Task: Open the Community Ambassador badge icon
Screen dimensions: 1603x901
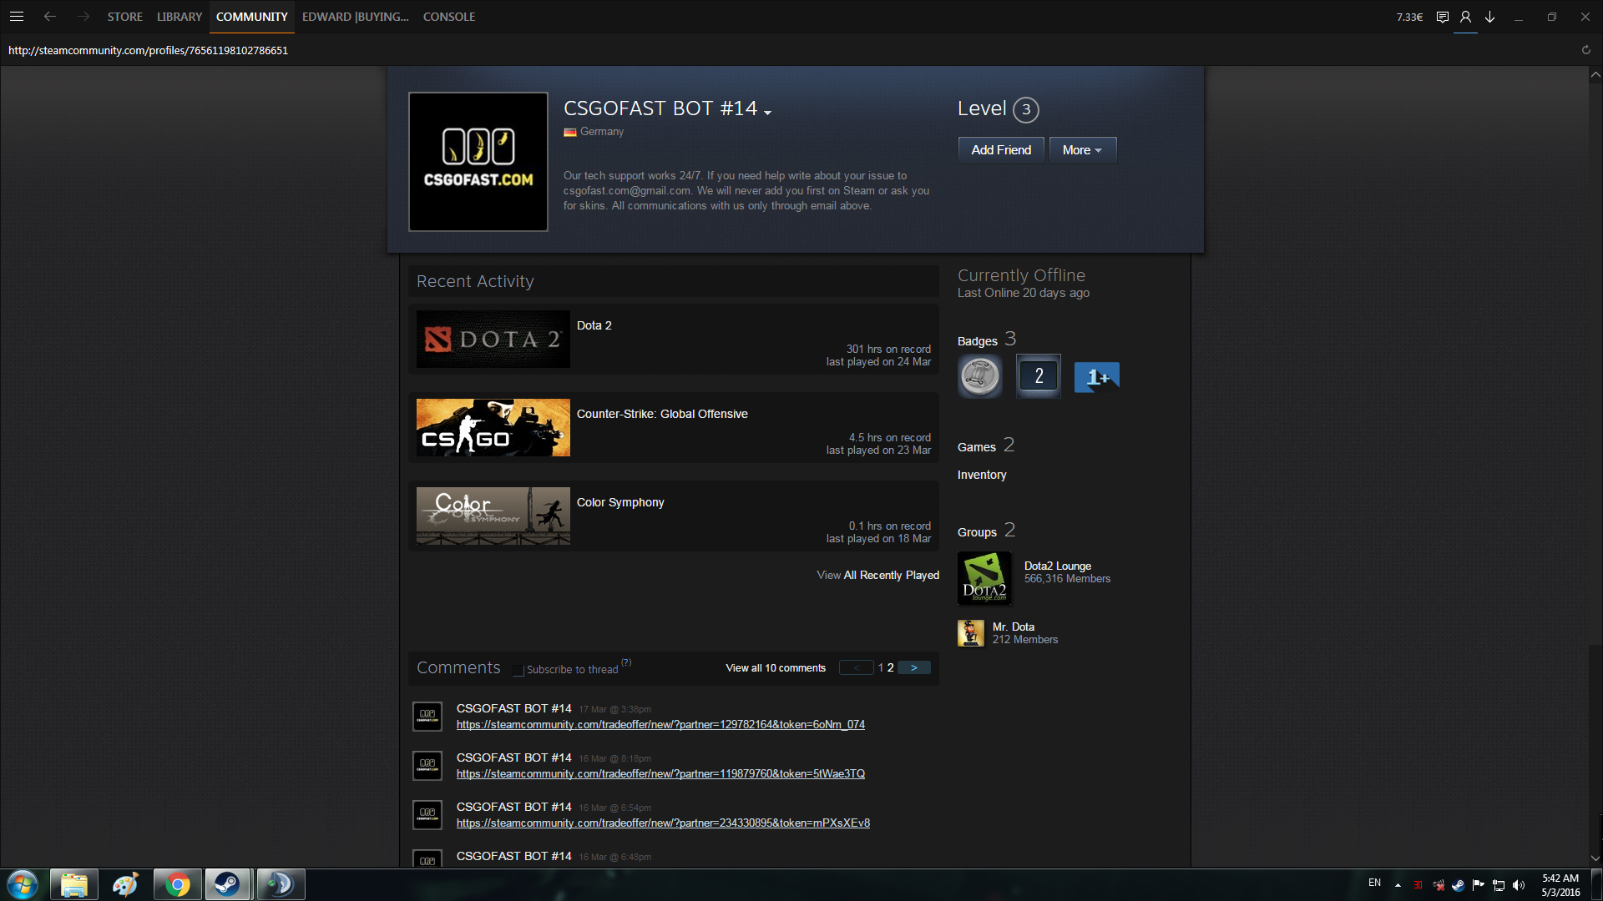Action: click(x=979, y=376)
